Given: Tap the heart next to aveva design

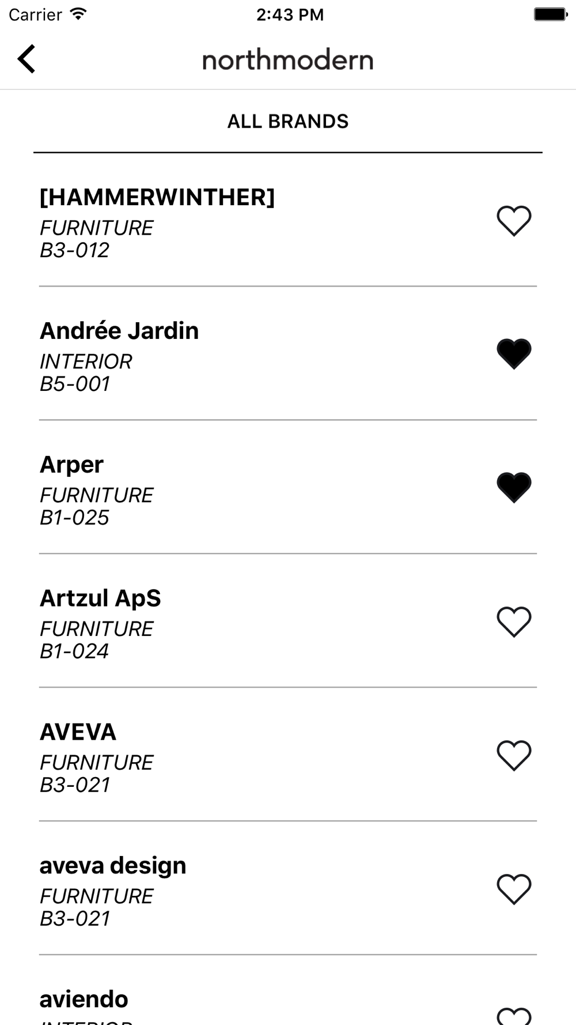Looking at the screenshot, I should pos(514,889).
